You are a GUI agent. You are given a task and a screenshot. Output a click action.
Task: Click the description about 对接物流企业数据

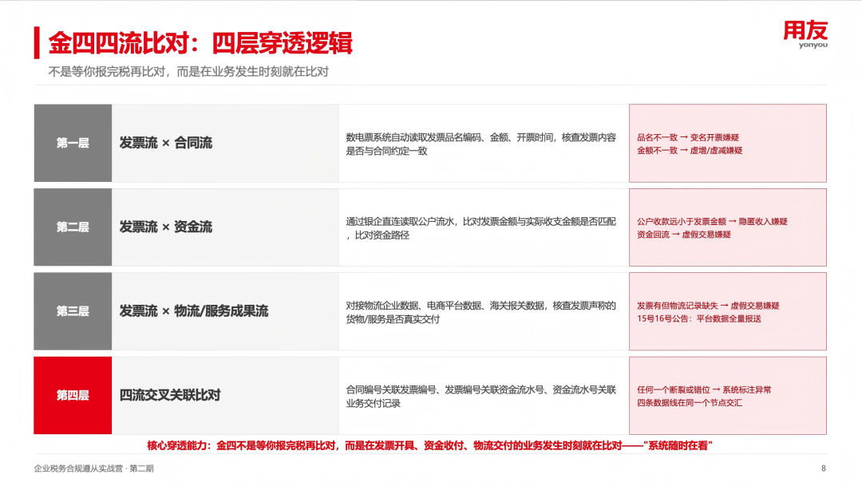pos(481,312)
